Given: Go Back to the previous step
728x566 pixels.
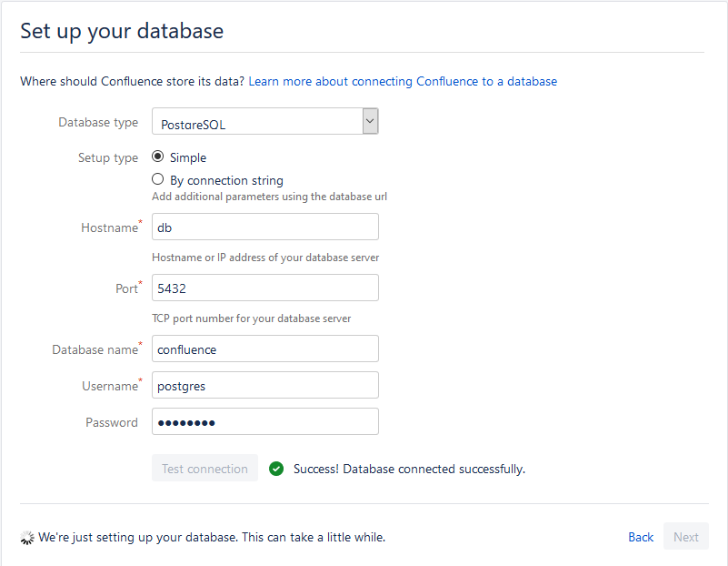Looking at the screenshot, I should pos(641,537).
